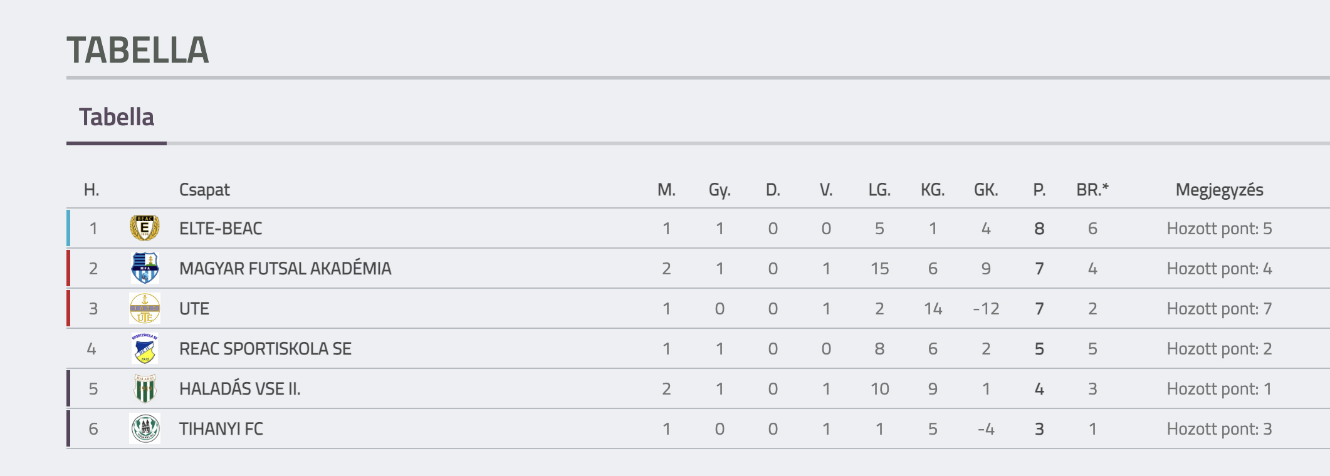The height and width of the screenshot is (476, 1330).
Task: Select the Tabella tab
Action: tap(117, 118)
